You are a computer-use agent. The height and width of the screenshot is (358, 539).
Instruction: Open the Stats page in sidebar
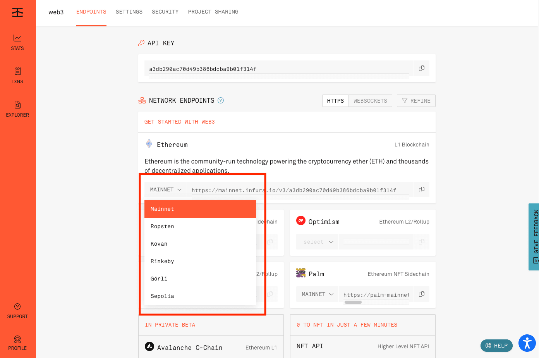coord(17,43)
